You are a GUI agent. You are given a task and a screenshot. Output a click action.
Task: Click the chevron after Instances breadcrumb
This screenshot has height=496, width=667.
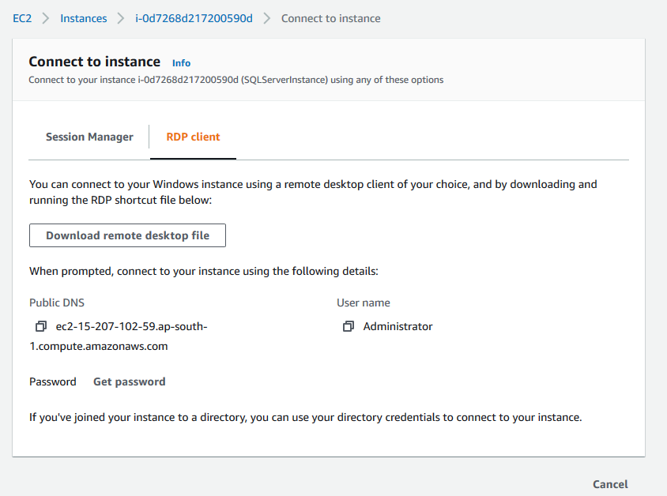(121, 18)
